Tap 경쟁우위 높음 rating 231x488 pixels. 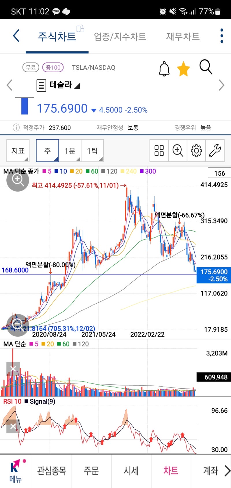193,128
